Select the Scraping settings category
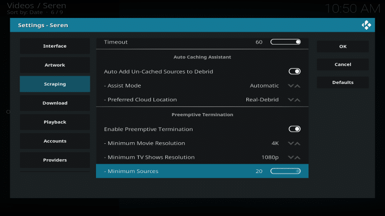 (x=55, y=84)
